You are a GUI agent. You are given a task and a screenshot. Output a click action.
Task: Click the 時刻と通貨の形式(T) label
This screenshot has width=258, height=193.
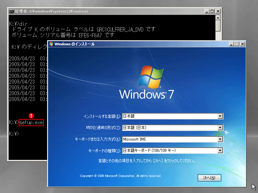[x=103, y=128]
